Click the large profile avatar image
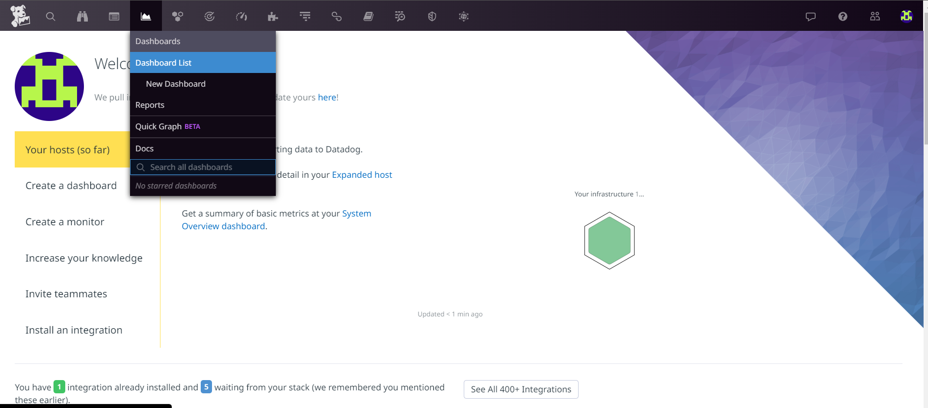This screenshot has width=928, height=408. [x=49, y=86]
